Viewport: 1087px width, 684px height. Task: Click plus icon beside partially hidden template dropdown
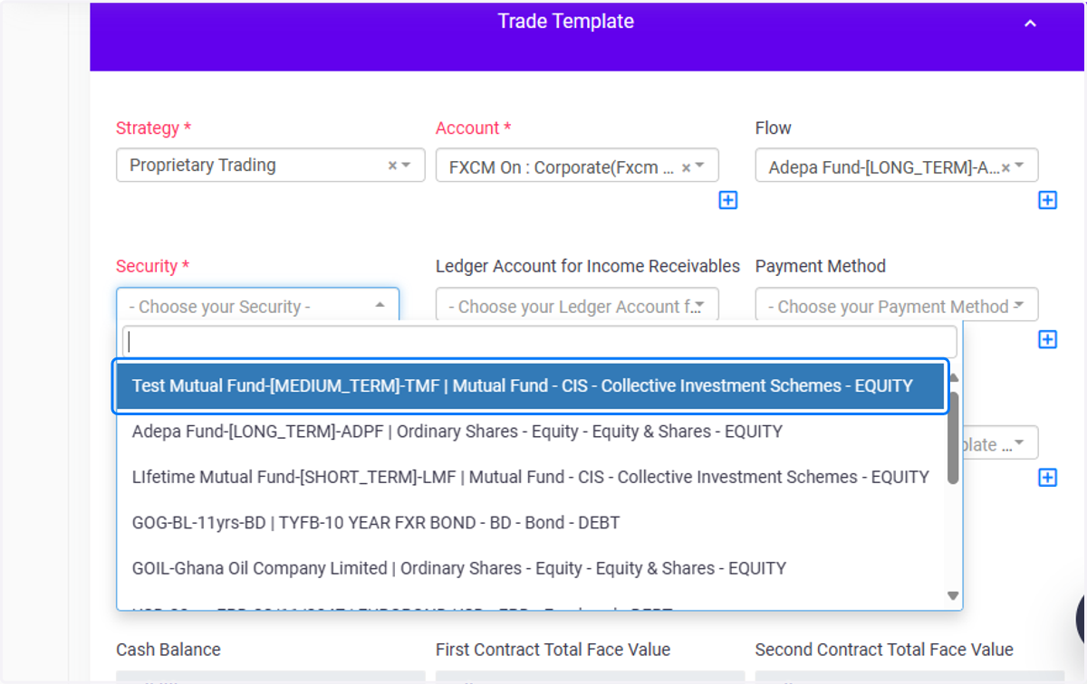tap(1047, 477)
